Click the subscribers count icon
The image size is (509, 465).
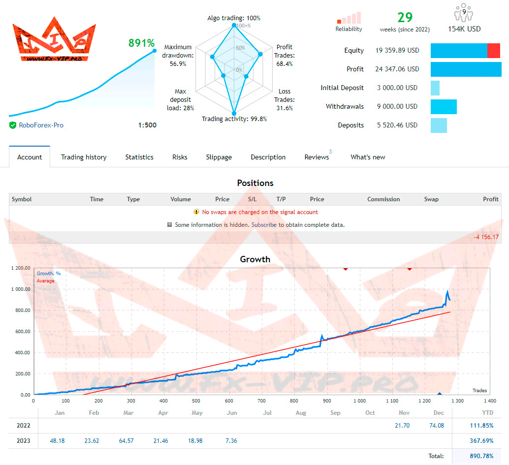pyautogui.click(x=464, y=13)
